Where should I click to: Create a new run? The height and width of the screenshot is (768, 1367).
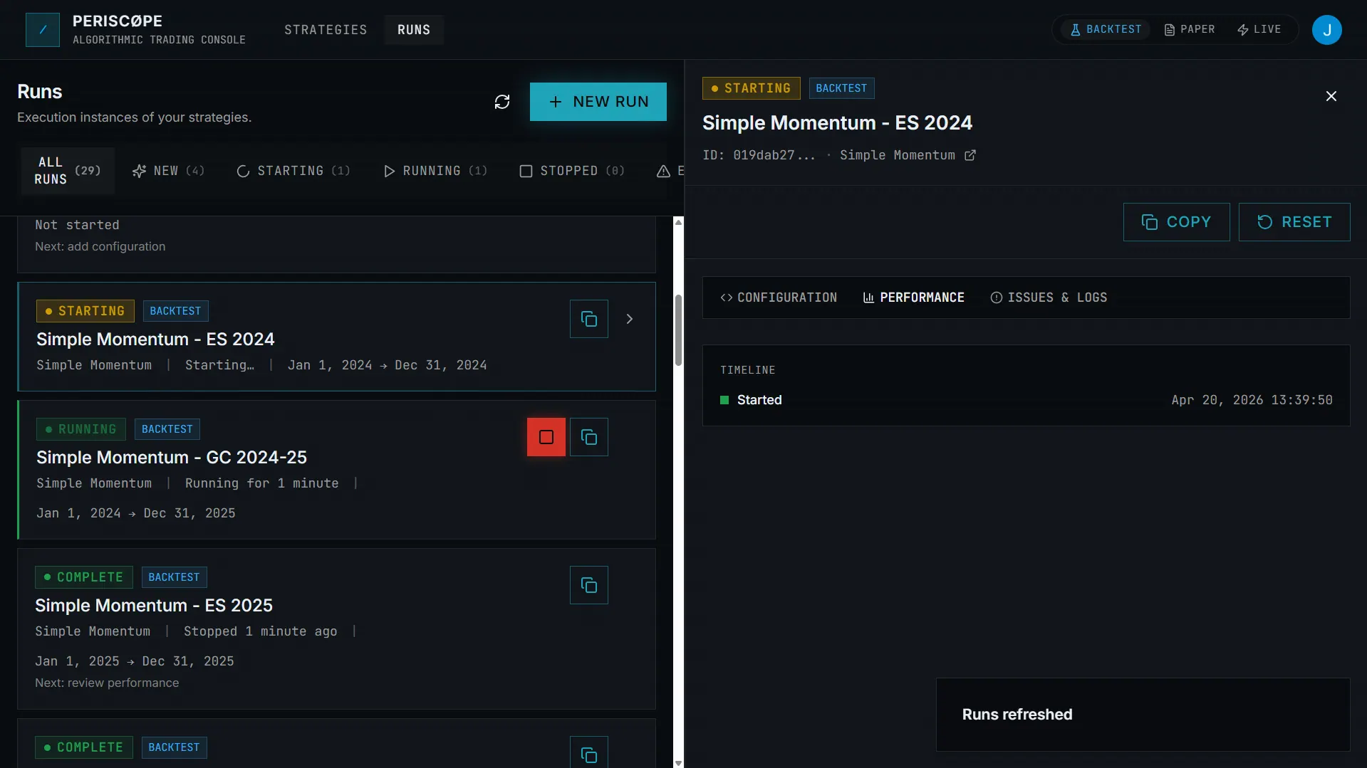pyautogui.click(x=598, y=102)
